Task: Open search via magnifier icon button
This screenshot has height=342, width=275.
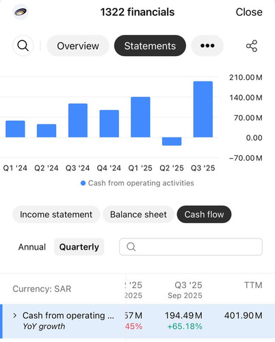Action: [23, 46]
